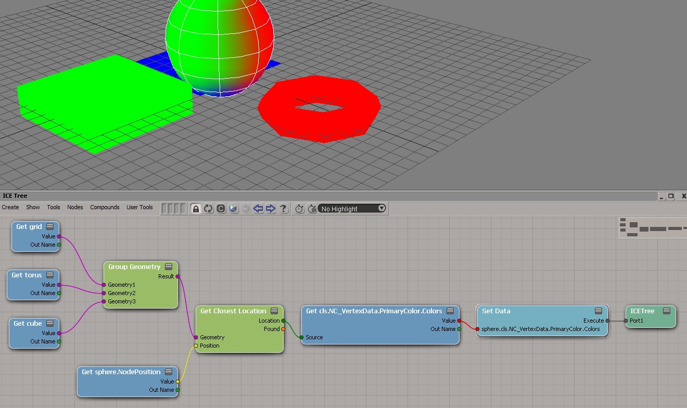Toggle the lock icon in ICE Tree toolbar
The height and width of the screenshot is (408, 687).
tap(196, 209)
